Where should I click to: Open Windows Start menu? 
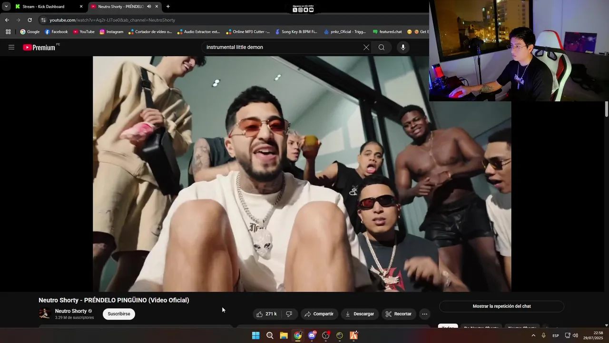coord(255,335)
